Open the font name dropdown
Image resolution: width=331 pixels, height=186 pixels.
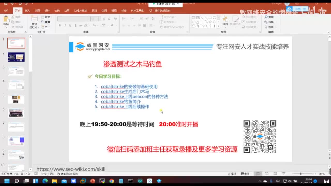click(88, 19)
